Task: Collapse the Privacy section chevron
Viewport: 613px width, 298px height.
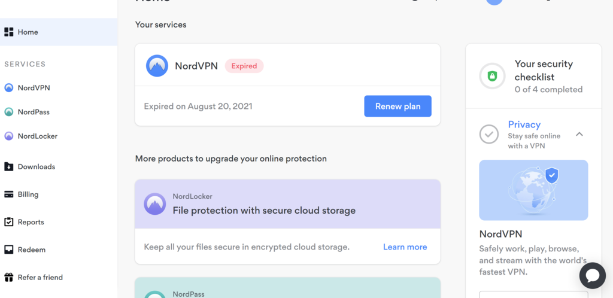Action: pos(579,135)
